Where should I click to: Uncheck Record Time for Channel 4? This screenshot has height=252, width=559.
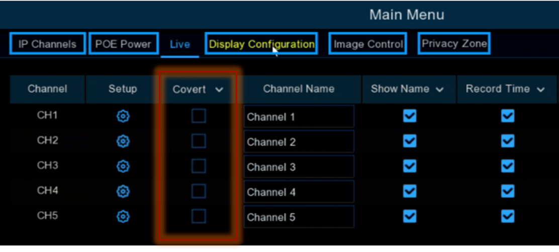(508, 191)
